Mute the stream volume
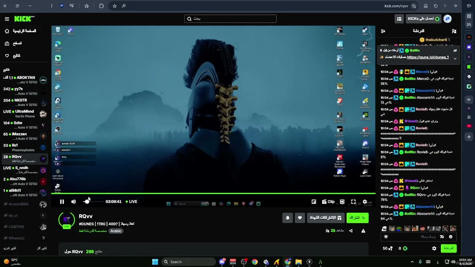The image size is (475, 267). (73, 202)
